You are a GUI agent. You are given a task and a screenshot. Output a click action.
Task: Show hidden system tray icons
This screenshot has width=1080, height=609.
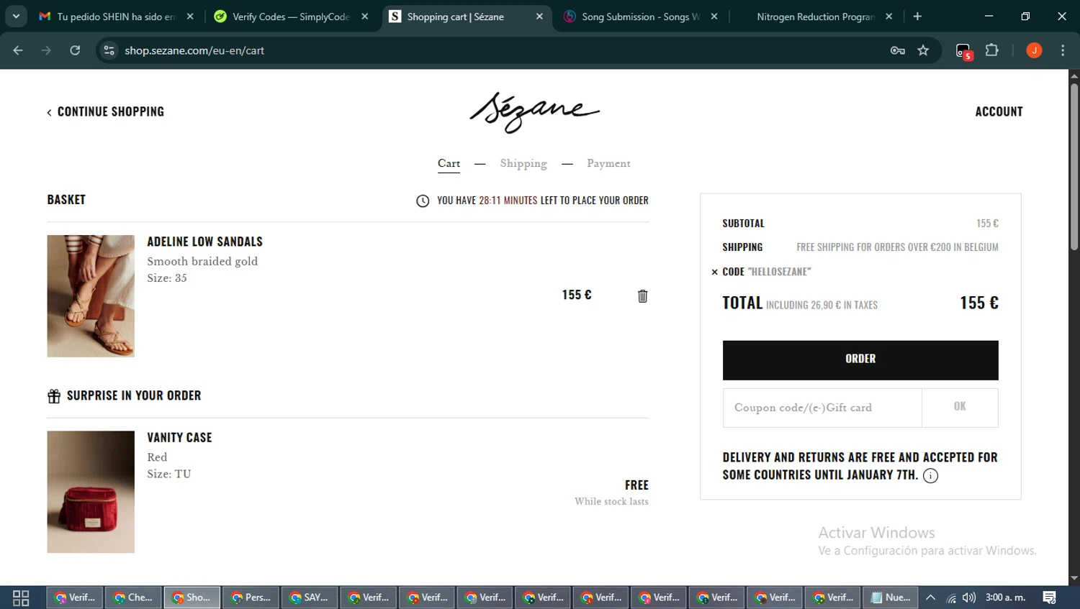tap(930, 597)
